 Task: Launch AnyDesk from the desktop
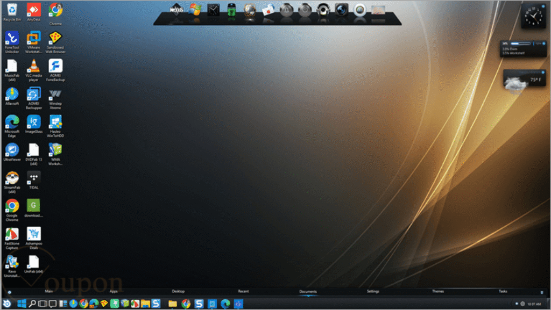point(34,12)
